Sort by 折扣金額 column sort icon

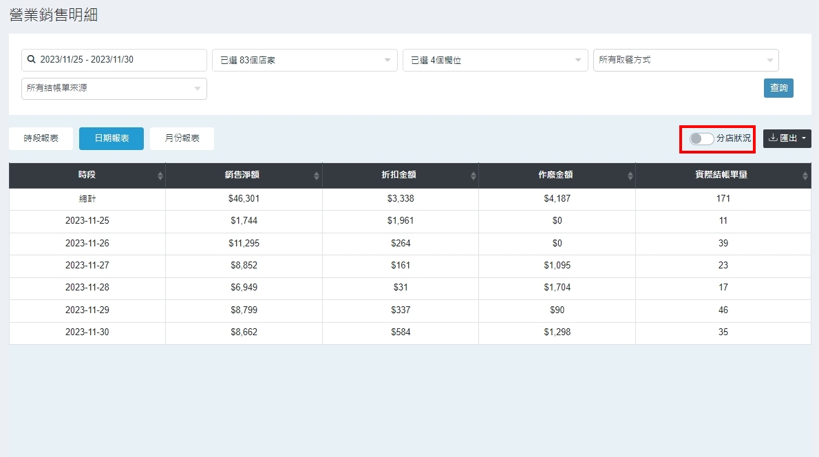point(474,176)
